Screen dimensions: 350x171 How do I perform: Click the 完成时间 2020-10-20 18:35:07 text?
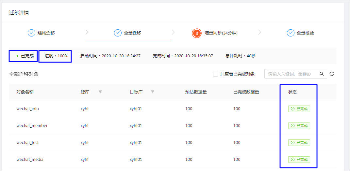(183, 56)
